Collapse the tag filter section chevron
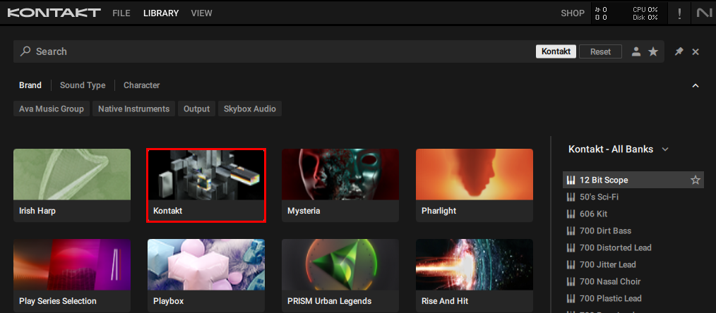Image resolution: width=716 pixels, height=313 pixels. pyautogui.click(x=696, y=86)
